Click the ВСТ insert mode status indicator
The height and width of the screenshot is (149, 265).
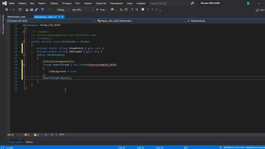(x=186, y=148)
